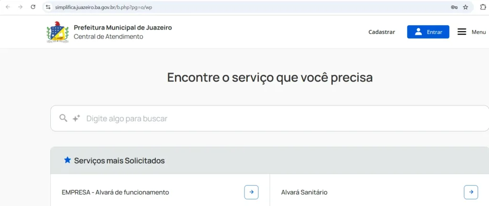Click the browser back arrow
Image resolution: width=489 pixels, height=206 pixels.
coord(8,7)
